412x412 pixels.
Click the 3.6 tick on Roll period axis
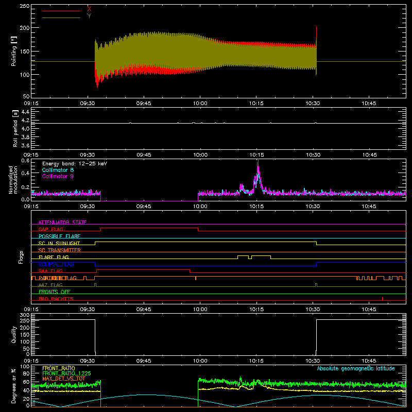point(25,145)
